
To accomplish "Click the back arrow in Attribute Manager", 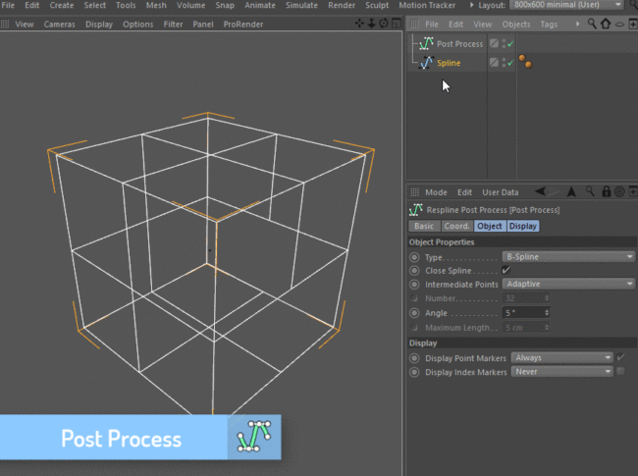I will 541,192.
